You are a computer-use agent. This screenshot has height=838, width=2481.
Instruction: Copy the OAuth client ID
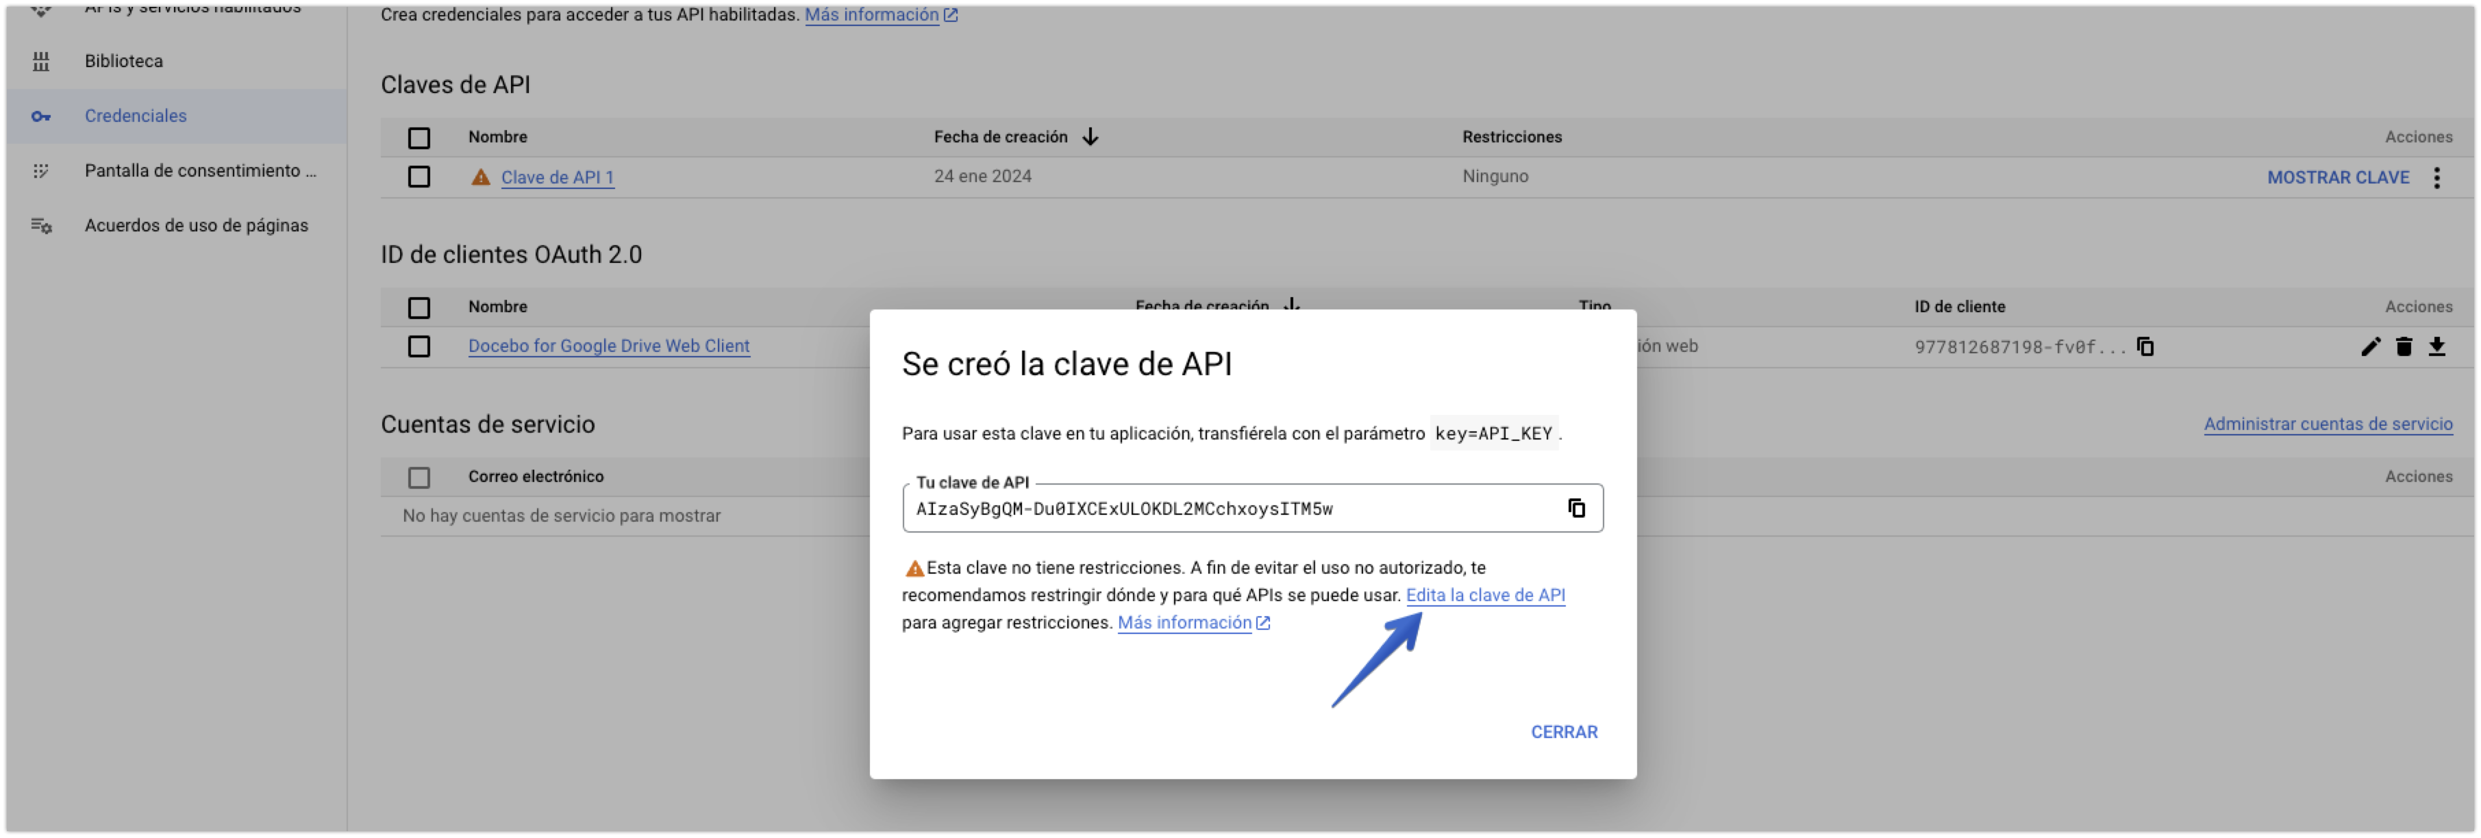point(2145,346)
